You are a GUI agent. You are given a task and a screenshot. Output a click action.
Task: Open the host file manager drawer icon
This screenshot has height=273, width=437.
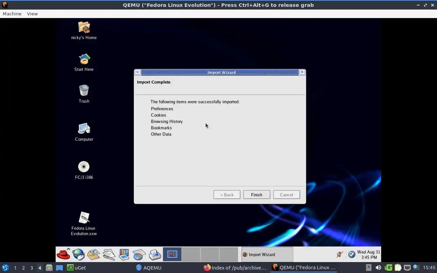pos(49,268)
